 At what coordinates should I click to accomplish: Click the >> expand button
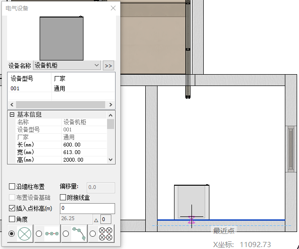pyautogui.click(x=108, y=66)
